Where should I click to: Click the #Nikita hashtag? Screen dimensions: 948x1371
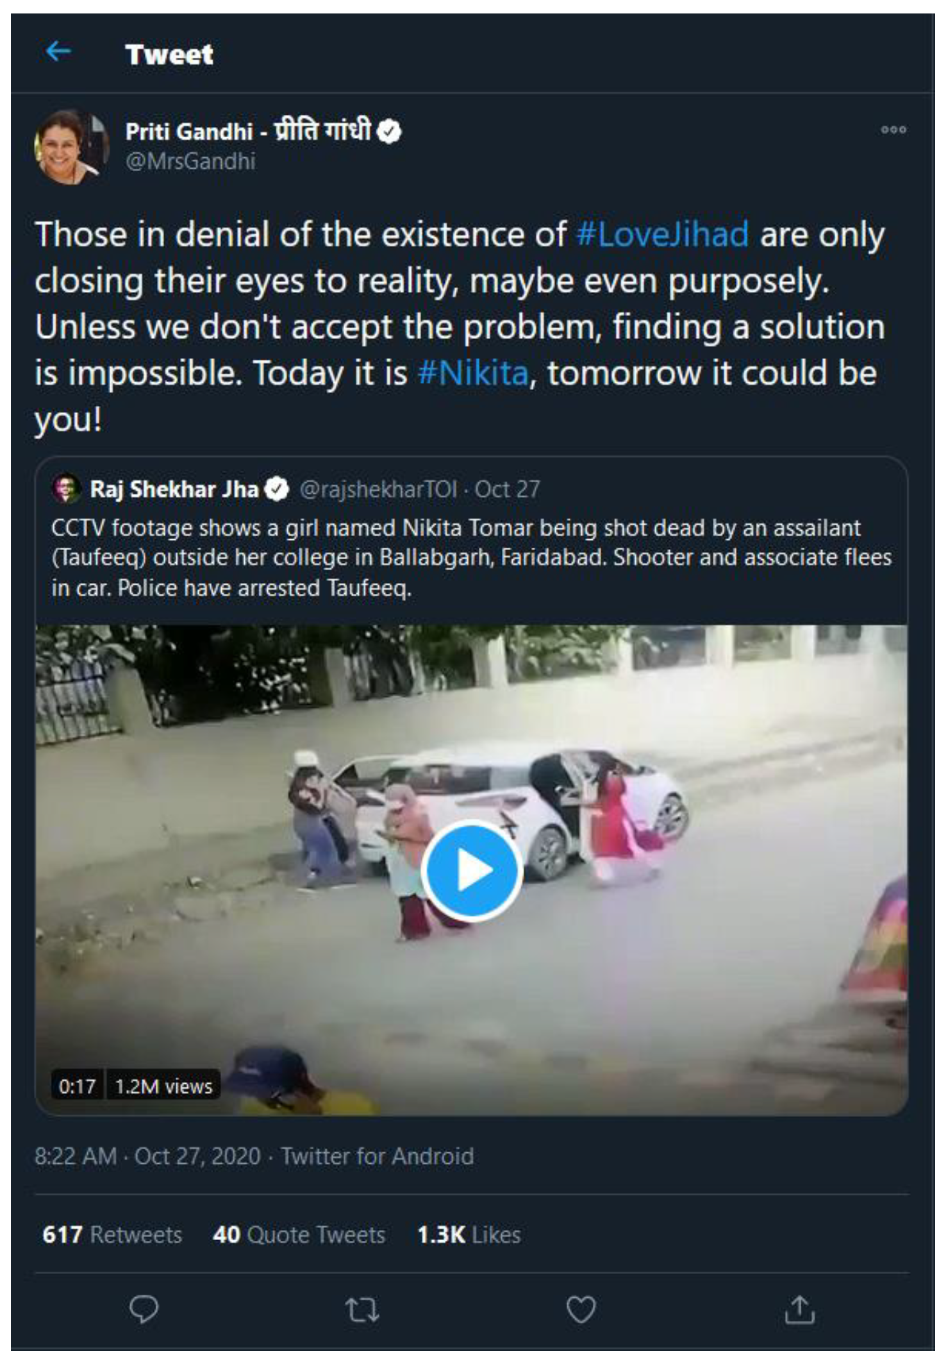click(473, 373)
